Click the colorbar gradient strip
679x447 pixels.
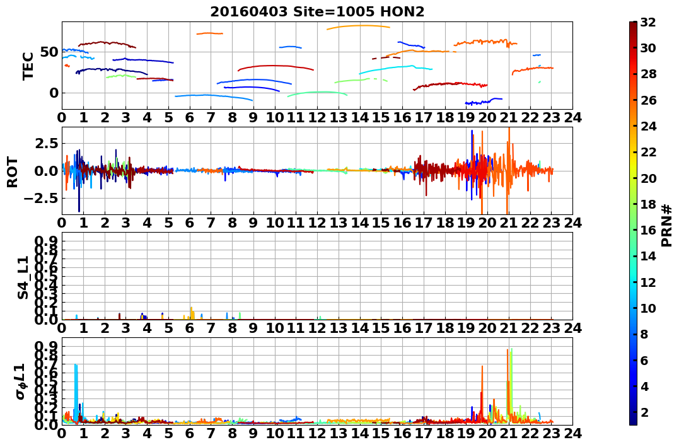tap(633, 223)
